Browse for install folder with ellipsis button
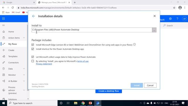This screenshot has width=188, height=106. tap(154, 30)
